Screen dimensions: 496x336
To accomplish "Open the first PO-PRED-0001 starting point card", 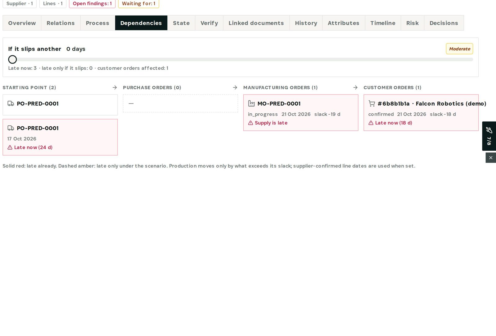I will point(60,105).
